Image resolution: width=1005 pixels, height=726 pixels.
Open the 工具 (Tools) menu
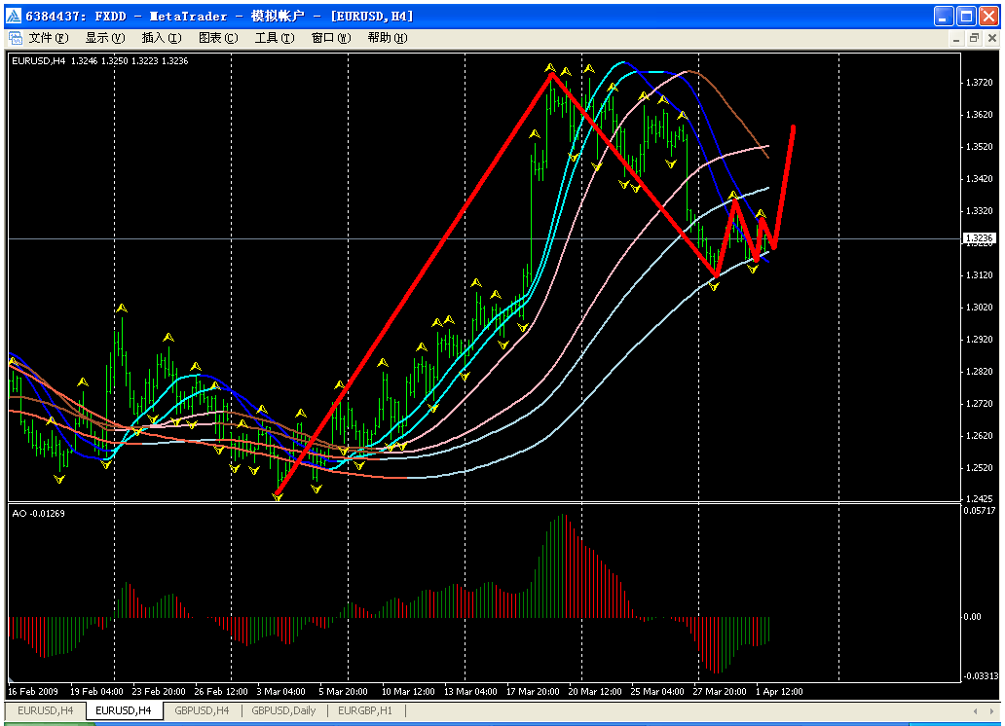[x=275, y=38]
